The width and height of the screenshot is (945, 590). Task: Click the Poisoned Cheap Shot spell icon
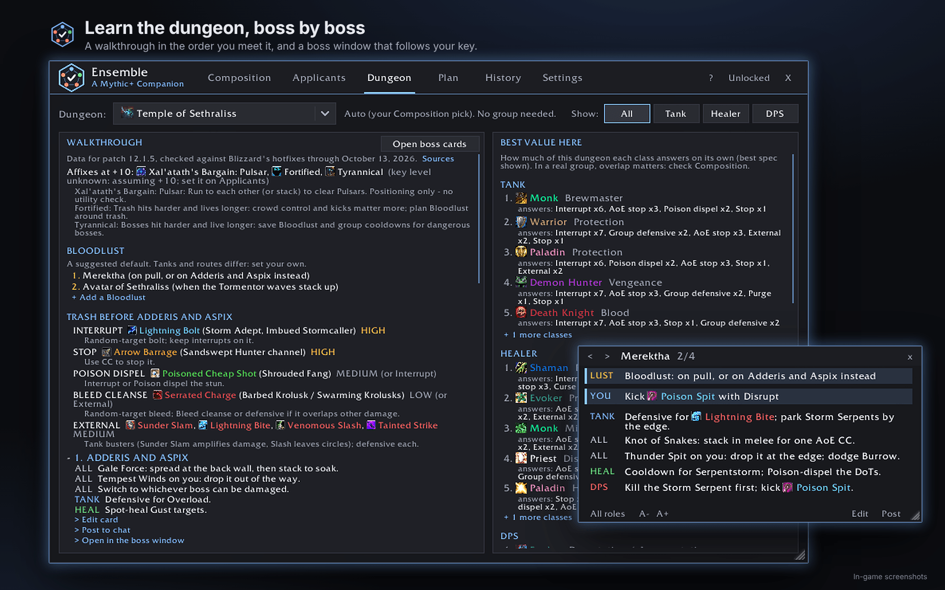click(x=155, y=373)
